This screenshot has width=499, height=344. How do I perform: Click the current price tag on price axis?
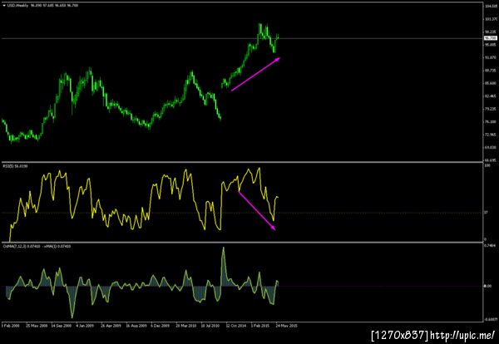coord(491,38)
